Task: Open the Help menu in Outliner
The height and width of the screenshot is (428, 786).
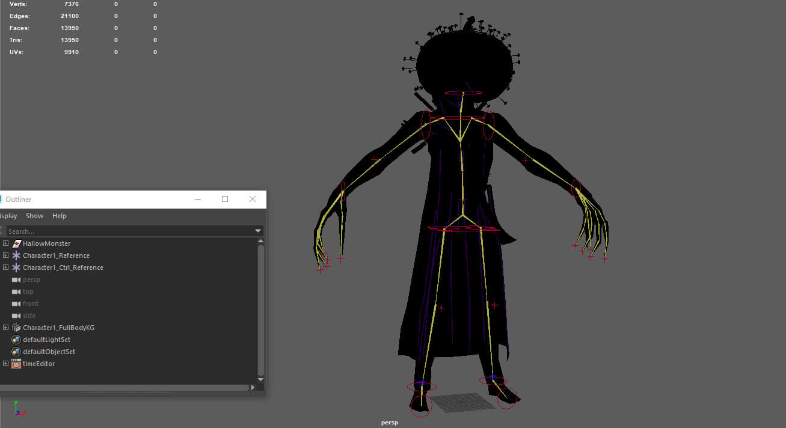Action: click(59, 216)
